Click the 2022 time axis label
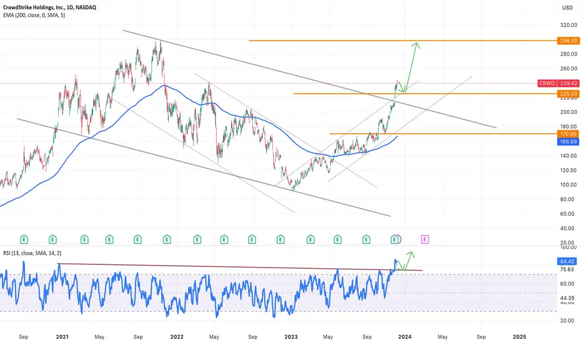The width and height of the screenshot is (582, 343). pos(177,337)
